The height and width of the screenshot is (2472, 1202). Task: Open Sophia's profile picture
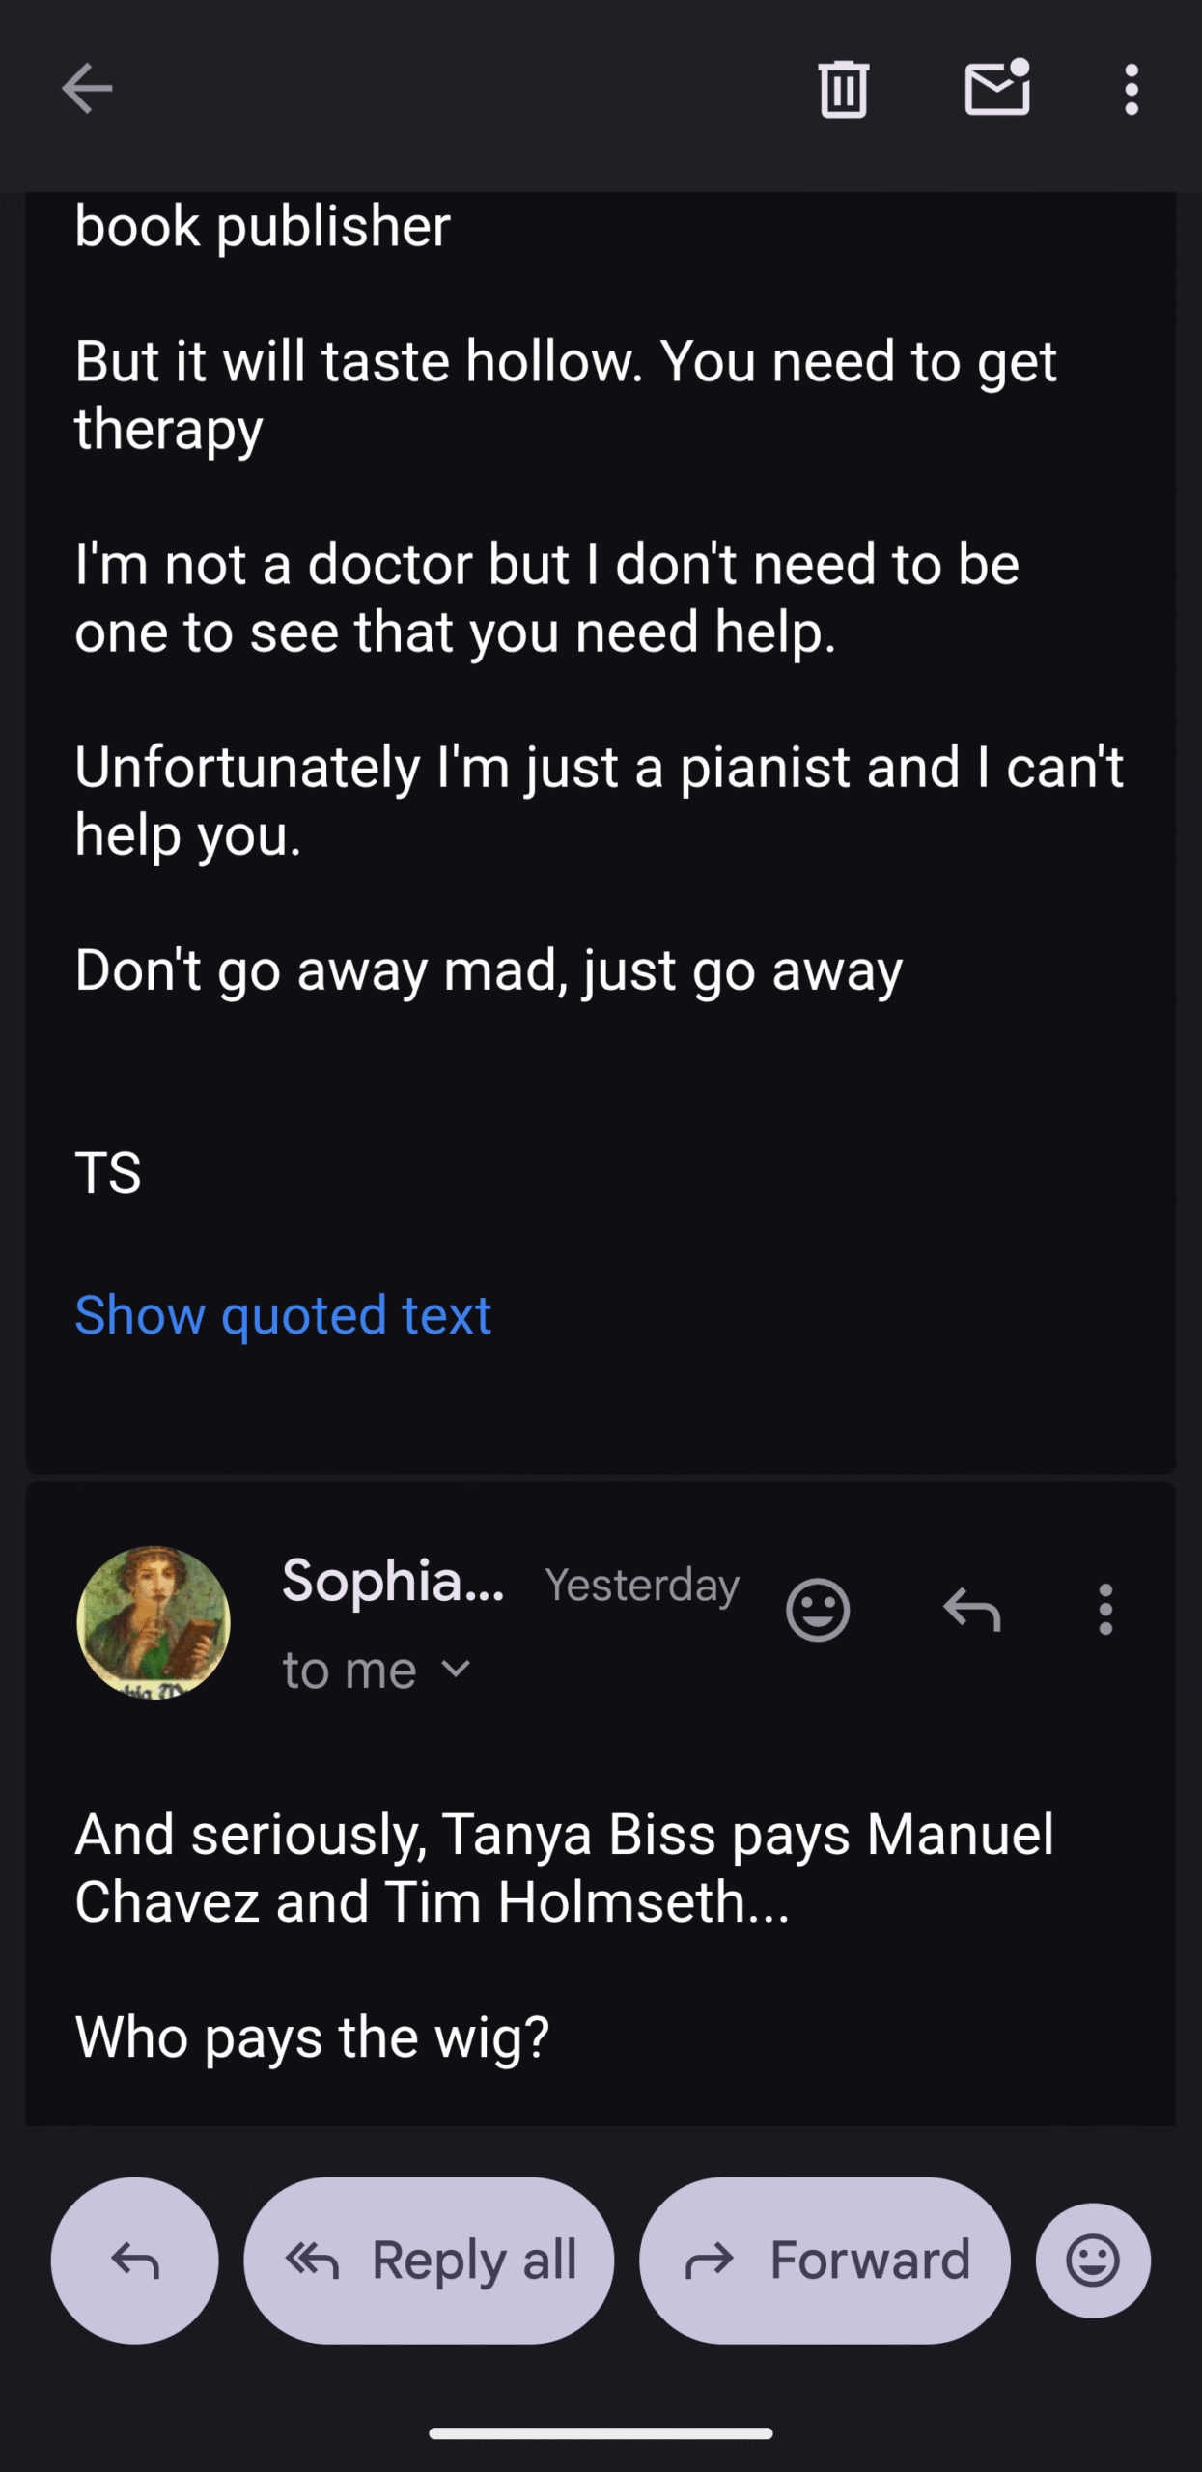(x=154, y=1622)
